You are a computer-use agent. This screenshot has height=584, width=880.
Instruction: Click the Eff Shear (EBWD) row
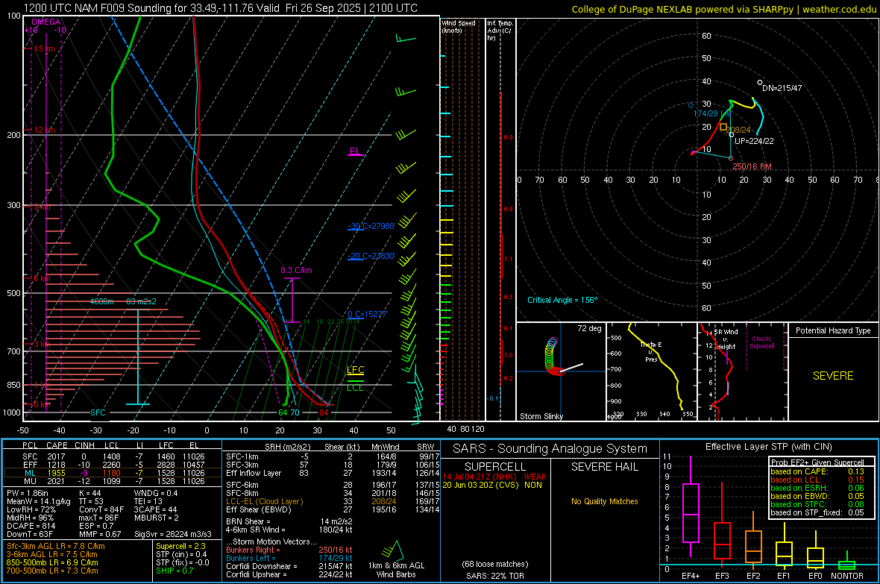point(333,509)
